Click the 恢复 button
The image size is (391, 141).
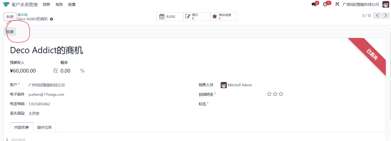pos(10,31)
